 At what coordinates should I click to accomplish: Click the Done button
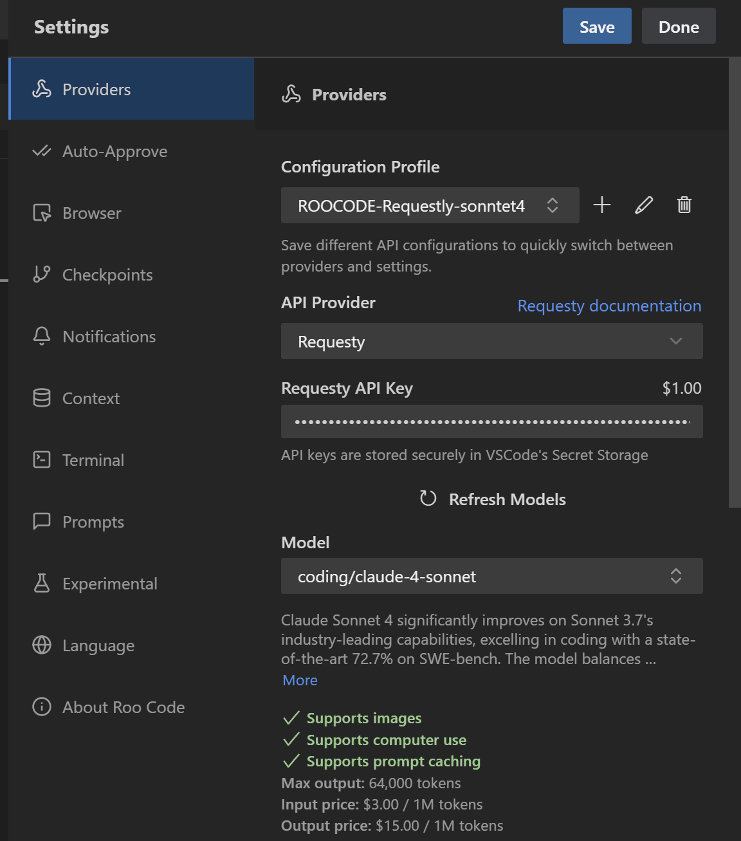(679, 26)
